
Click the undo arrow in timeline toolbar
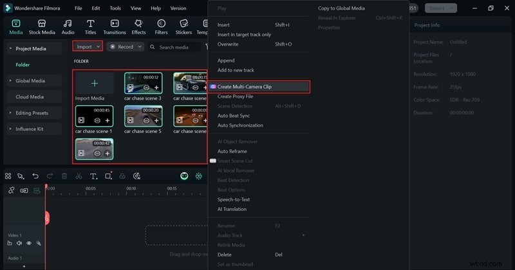coord(35,176)
